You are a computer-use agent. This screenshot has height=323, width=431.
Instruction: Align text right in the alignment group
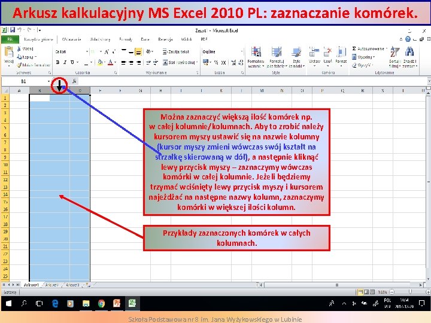point(139,63)
